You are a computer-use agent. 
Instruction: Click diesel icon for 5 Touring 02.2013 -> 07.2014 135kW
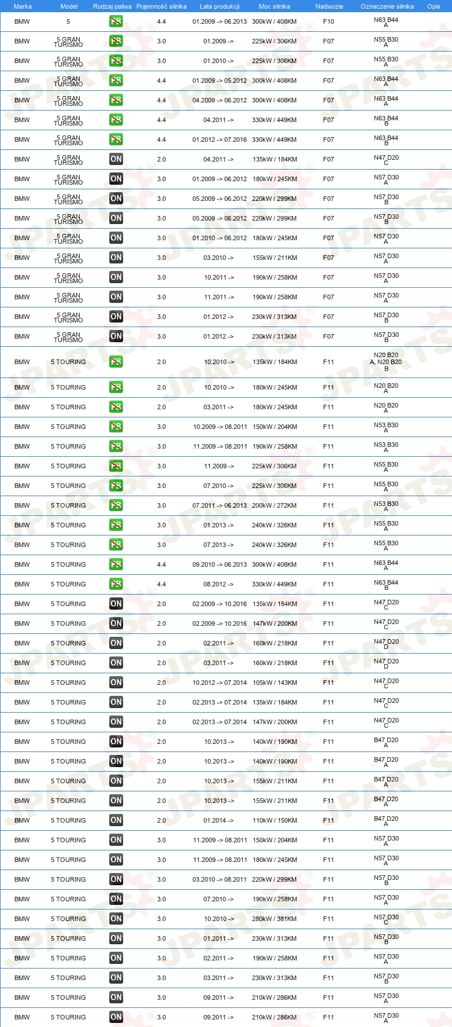pos(116,702)
